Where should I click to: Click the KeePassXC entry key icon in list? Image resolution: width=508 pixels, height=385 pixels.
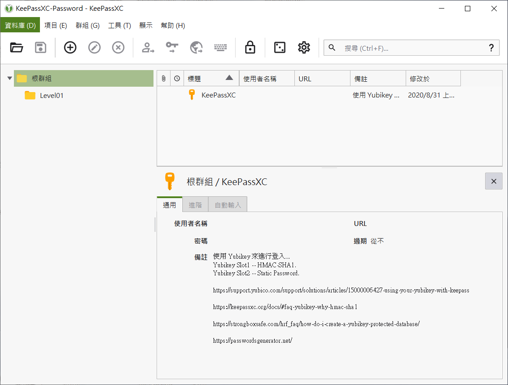[x=192, y=95]
